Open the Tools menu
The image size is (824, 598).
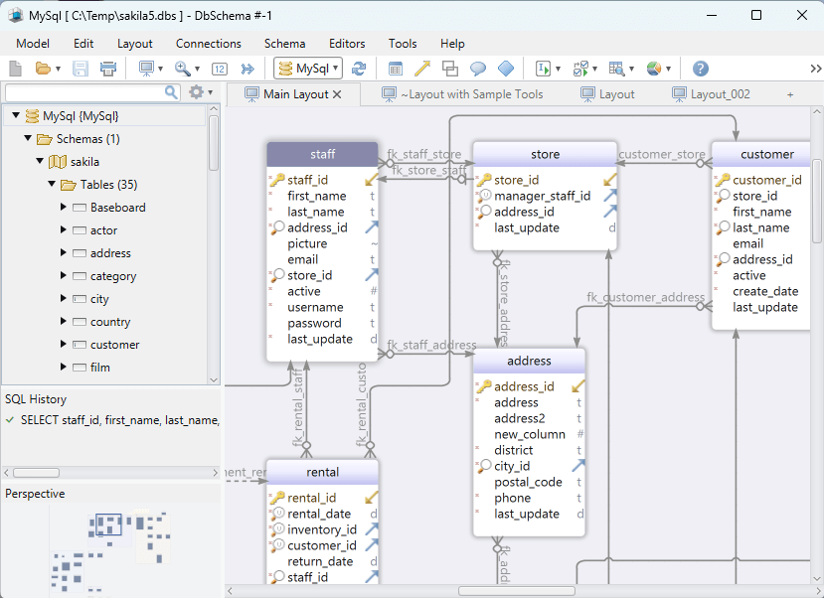click(403, 44)
